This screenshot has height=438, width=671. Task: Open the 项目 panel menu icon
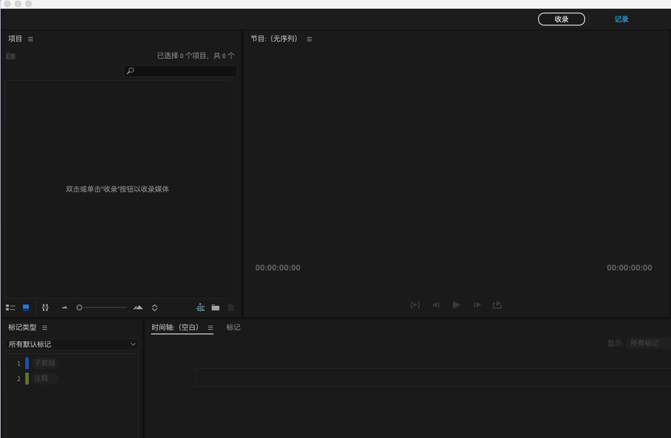point(31,39)
